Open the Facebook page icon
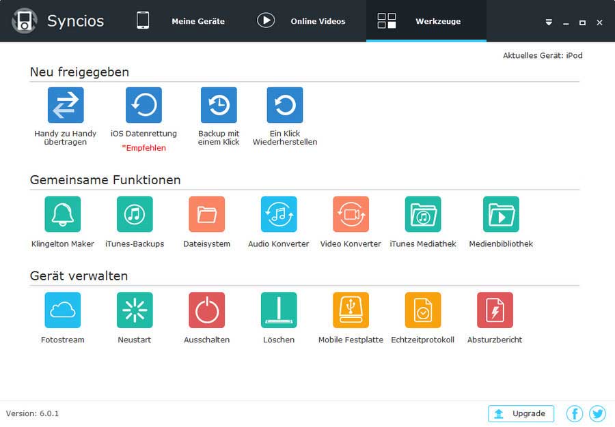615x427 pixels. click(575, 413)
